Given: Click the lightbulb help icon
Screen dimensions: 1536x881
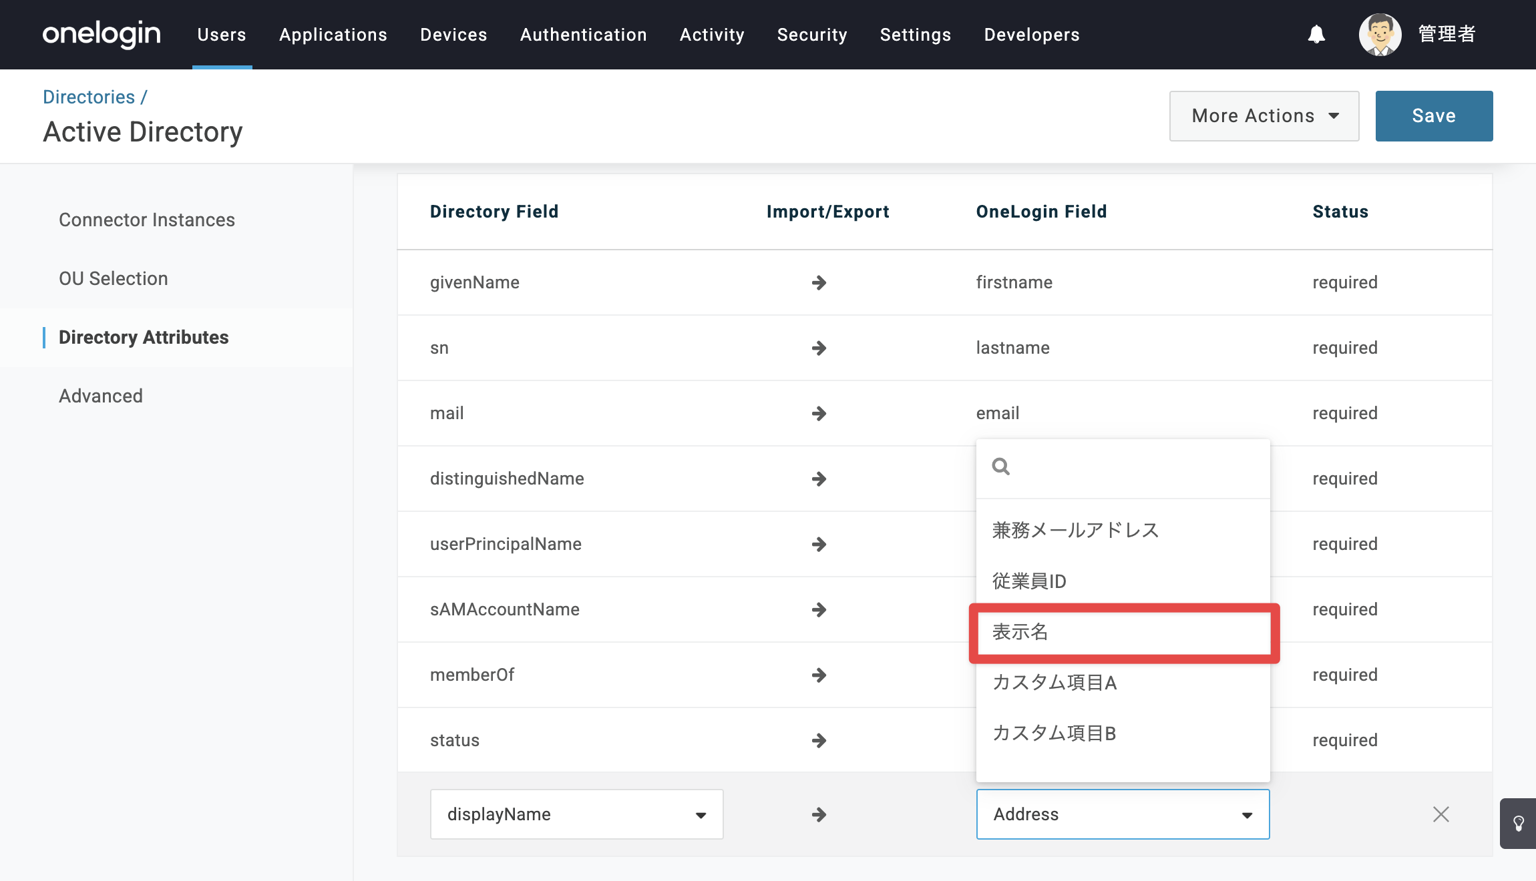Looking at the screenshot, I should tap(1518, 823).
